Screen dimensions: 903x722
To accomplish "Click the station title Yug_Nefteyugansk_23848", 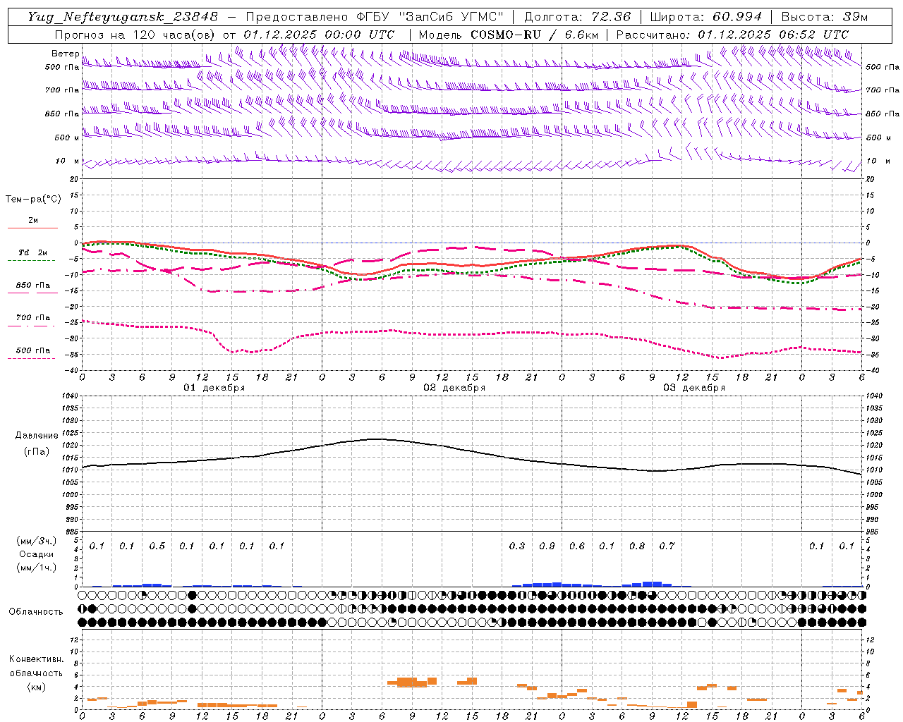I will [x=123, y=17].
